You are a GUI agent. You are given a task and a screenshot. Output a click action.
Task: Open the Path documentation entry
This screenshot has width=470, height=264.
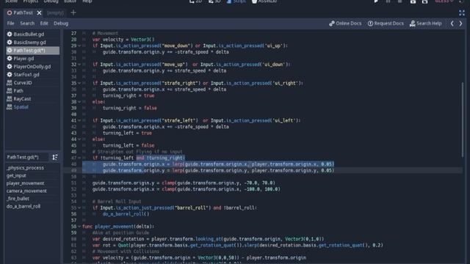point(32,91)
